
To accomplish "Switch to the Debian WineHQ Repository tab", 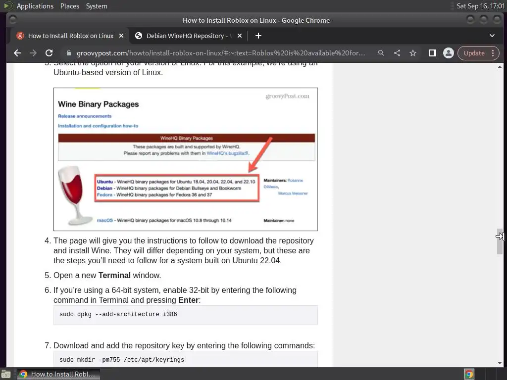I will click(x=189, y=36).
